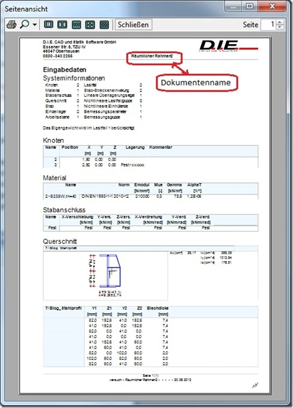Click the Seite page number field
293x408 pixels.
[x=268, y=25]
